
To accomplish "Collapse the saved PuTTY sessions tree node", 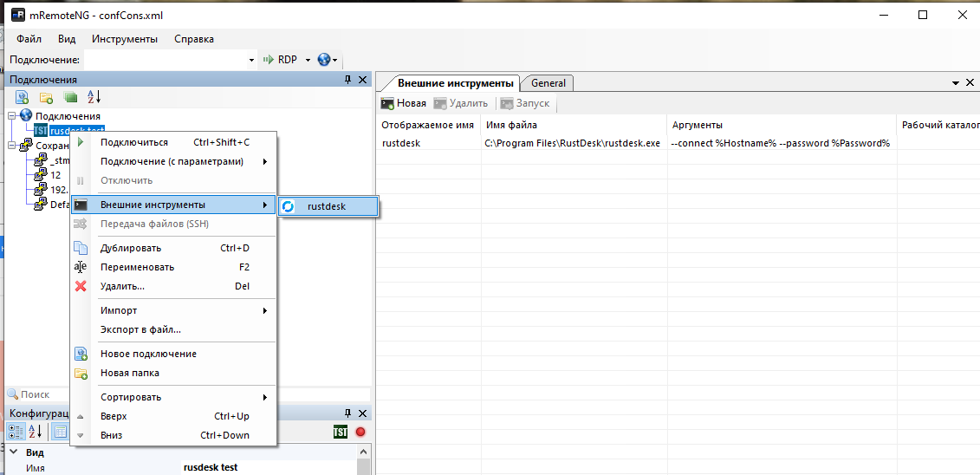I will point(12,145).
